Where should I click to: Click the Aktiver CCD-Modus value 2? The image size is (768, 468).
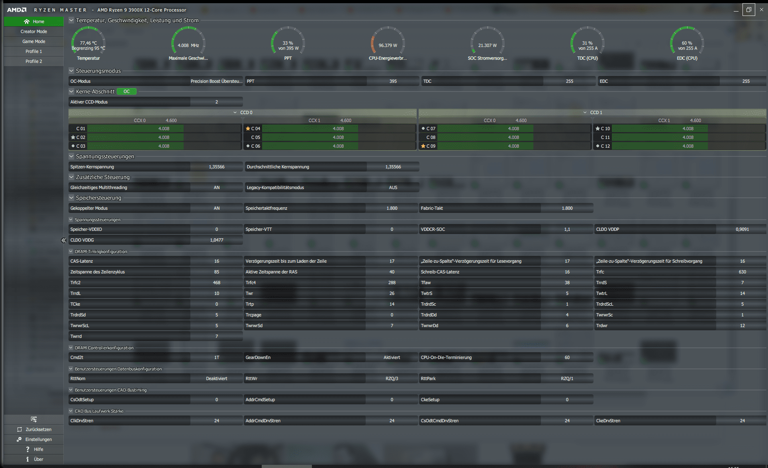217,102
